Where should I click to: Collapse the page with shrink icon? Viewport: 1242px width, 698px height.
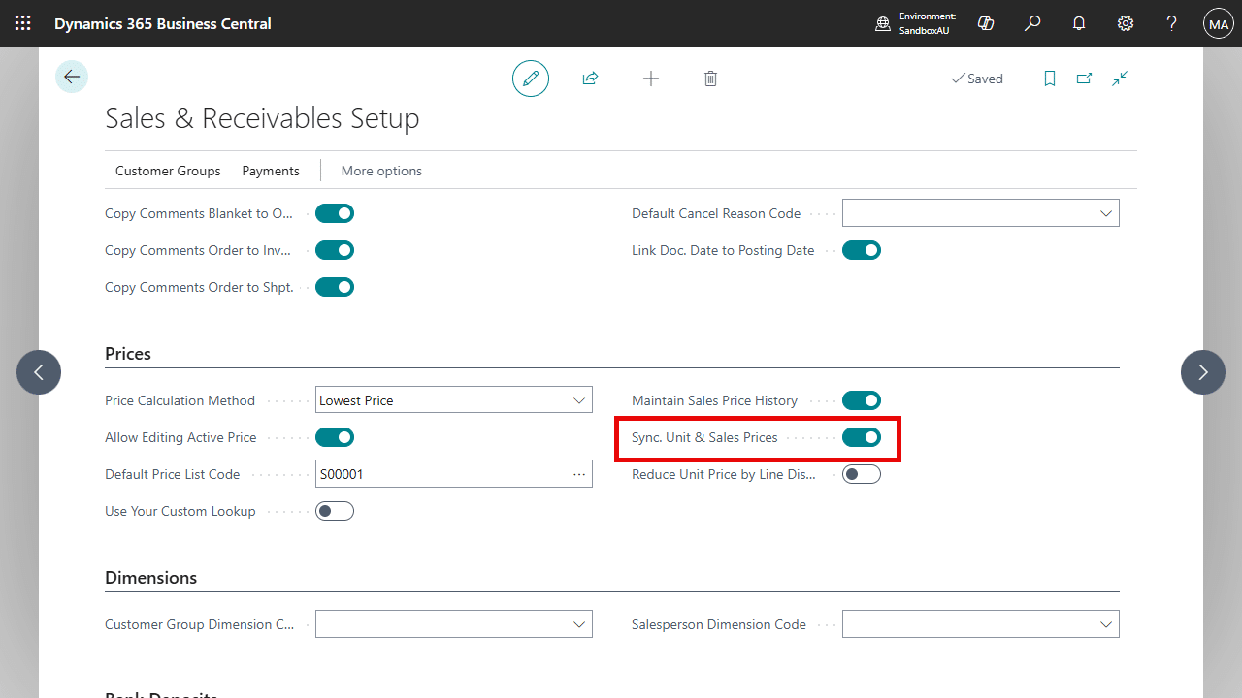point(1120,79)
